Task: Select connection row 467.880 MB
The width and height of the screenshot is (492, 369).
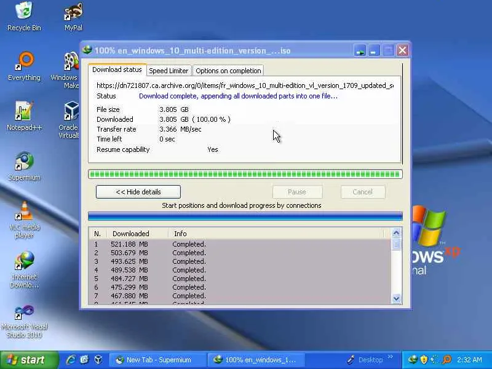Action: coord(240,296)
